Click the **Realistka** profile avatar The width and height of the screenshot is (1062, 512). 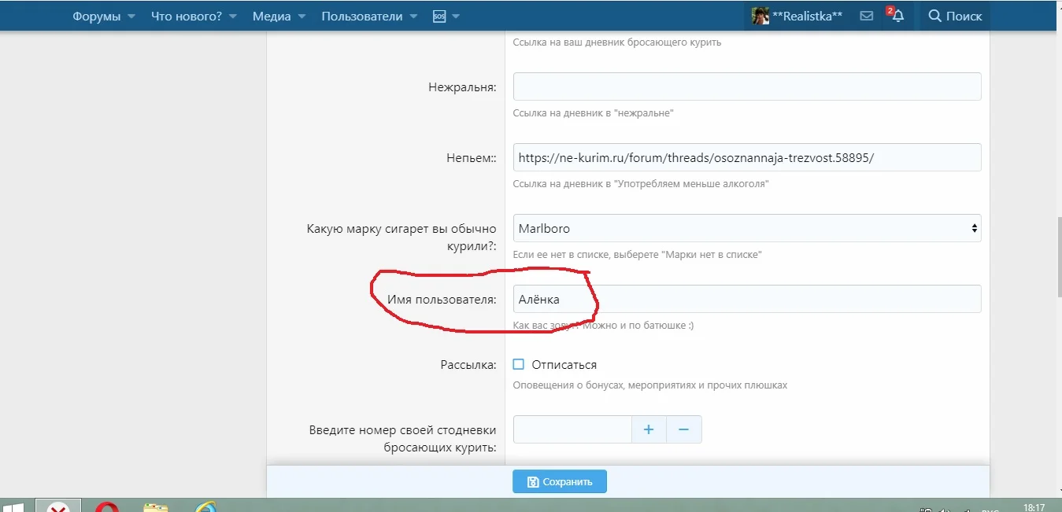759,15
